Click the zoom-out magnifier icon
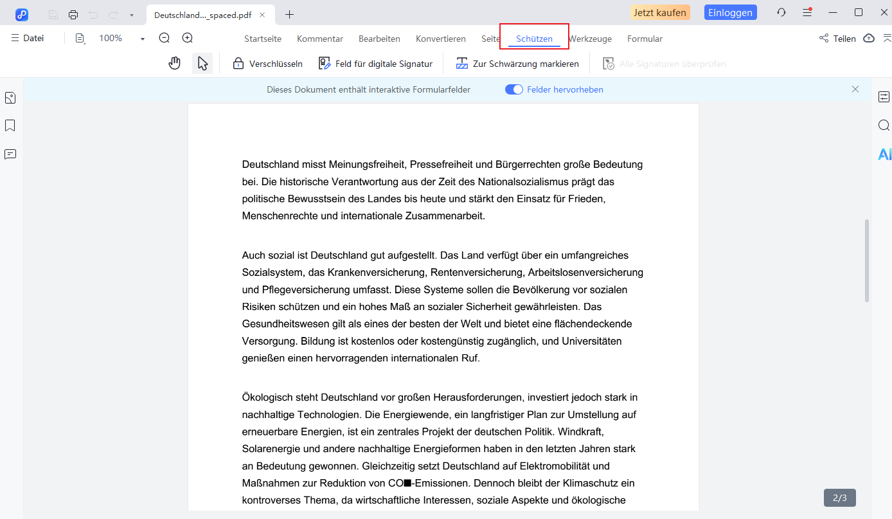892x519 pixels. [x=164, y=37]
